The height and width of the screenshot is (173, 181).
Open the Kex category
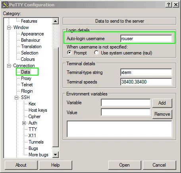(32, 104)
